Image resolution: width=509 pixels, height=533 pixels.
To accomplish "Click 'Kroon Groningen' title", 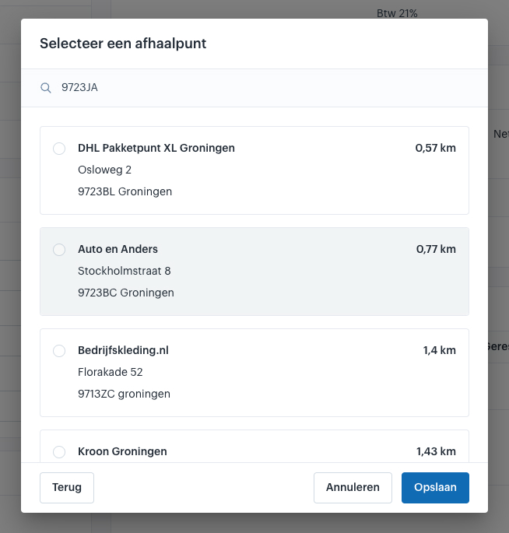I will 122,451.
